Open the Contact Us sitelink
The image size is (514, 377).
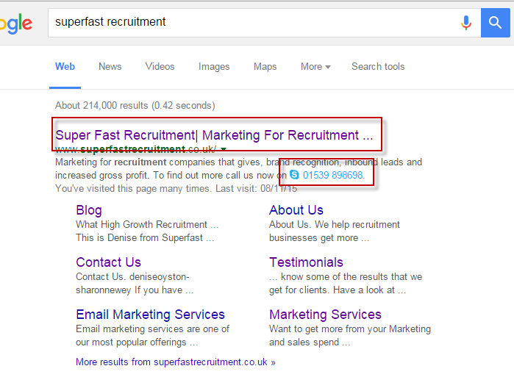tap(108, 262)
